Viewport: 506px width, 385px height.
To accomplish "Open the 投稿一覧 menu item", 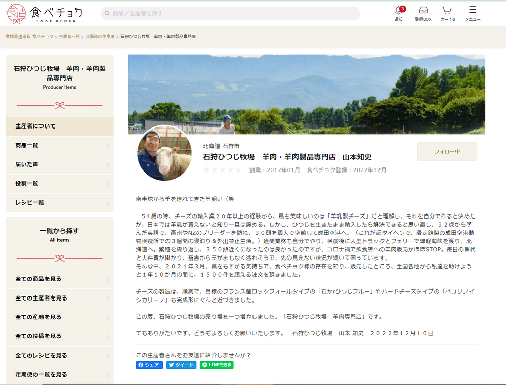I will pyautogui.click(x=60, y=184).
